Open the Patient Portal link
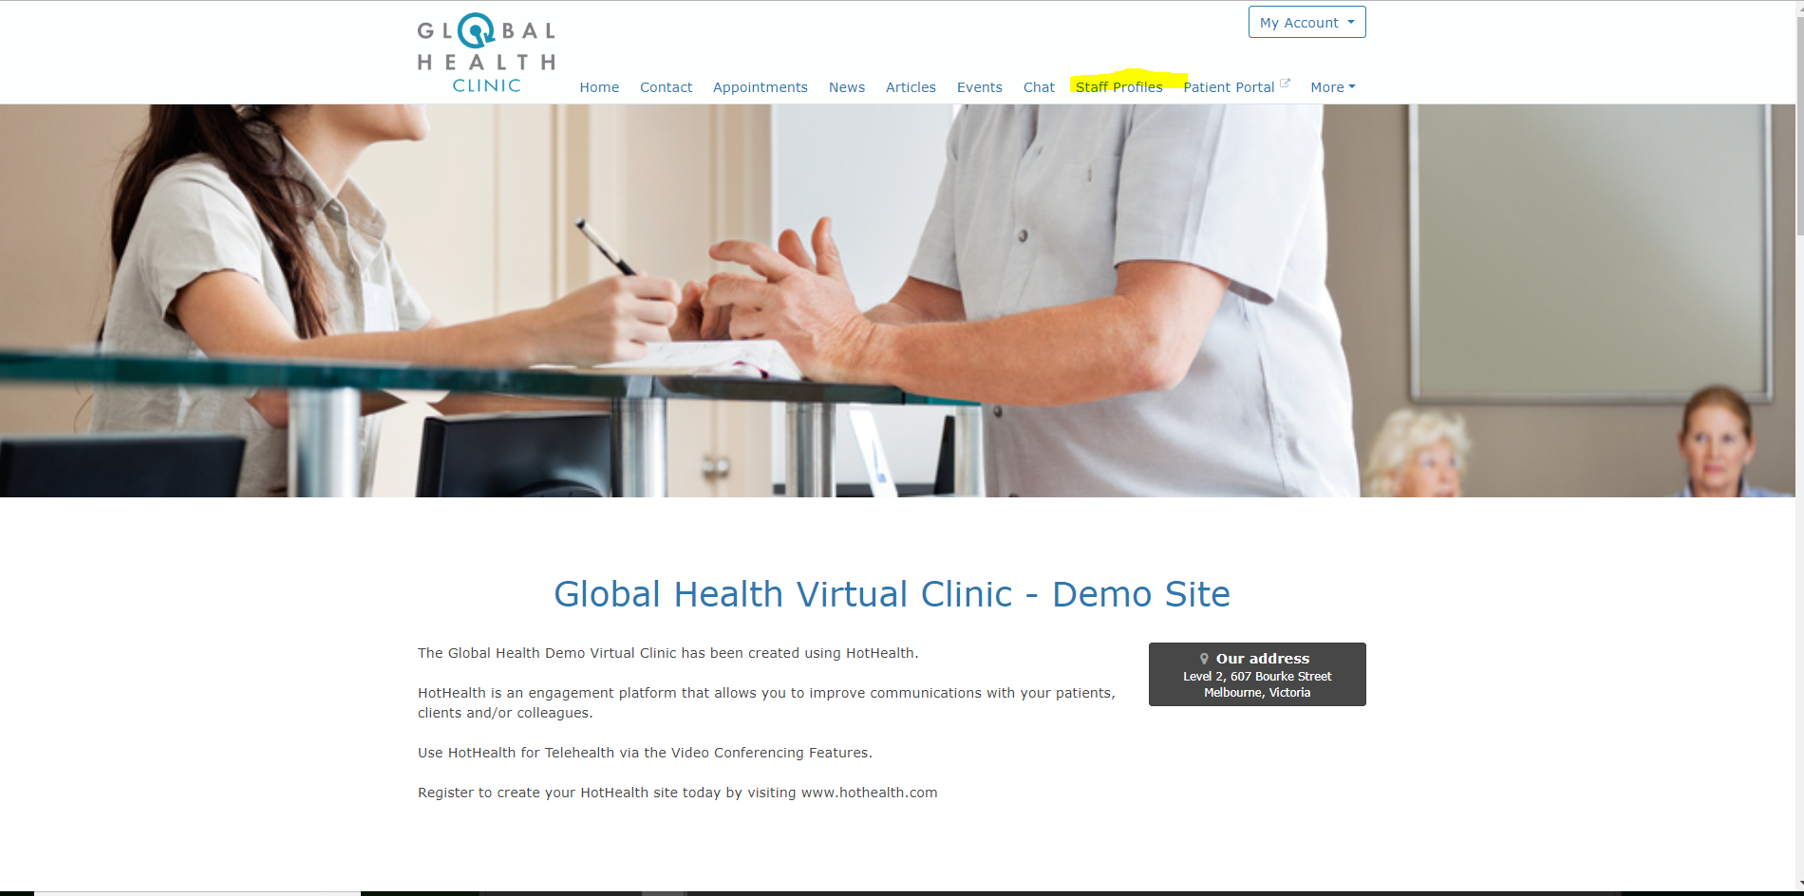The height and width of the screenshot is (896, 1804). click(1228, 87)
